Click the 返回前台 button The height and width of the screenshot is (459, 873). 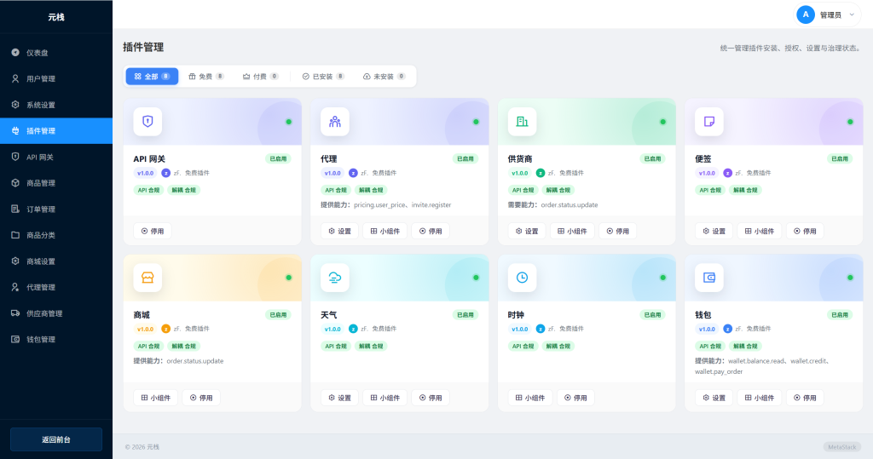(x=56, y=439)
